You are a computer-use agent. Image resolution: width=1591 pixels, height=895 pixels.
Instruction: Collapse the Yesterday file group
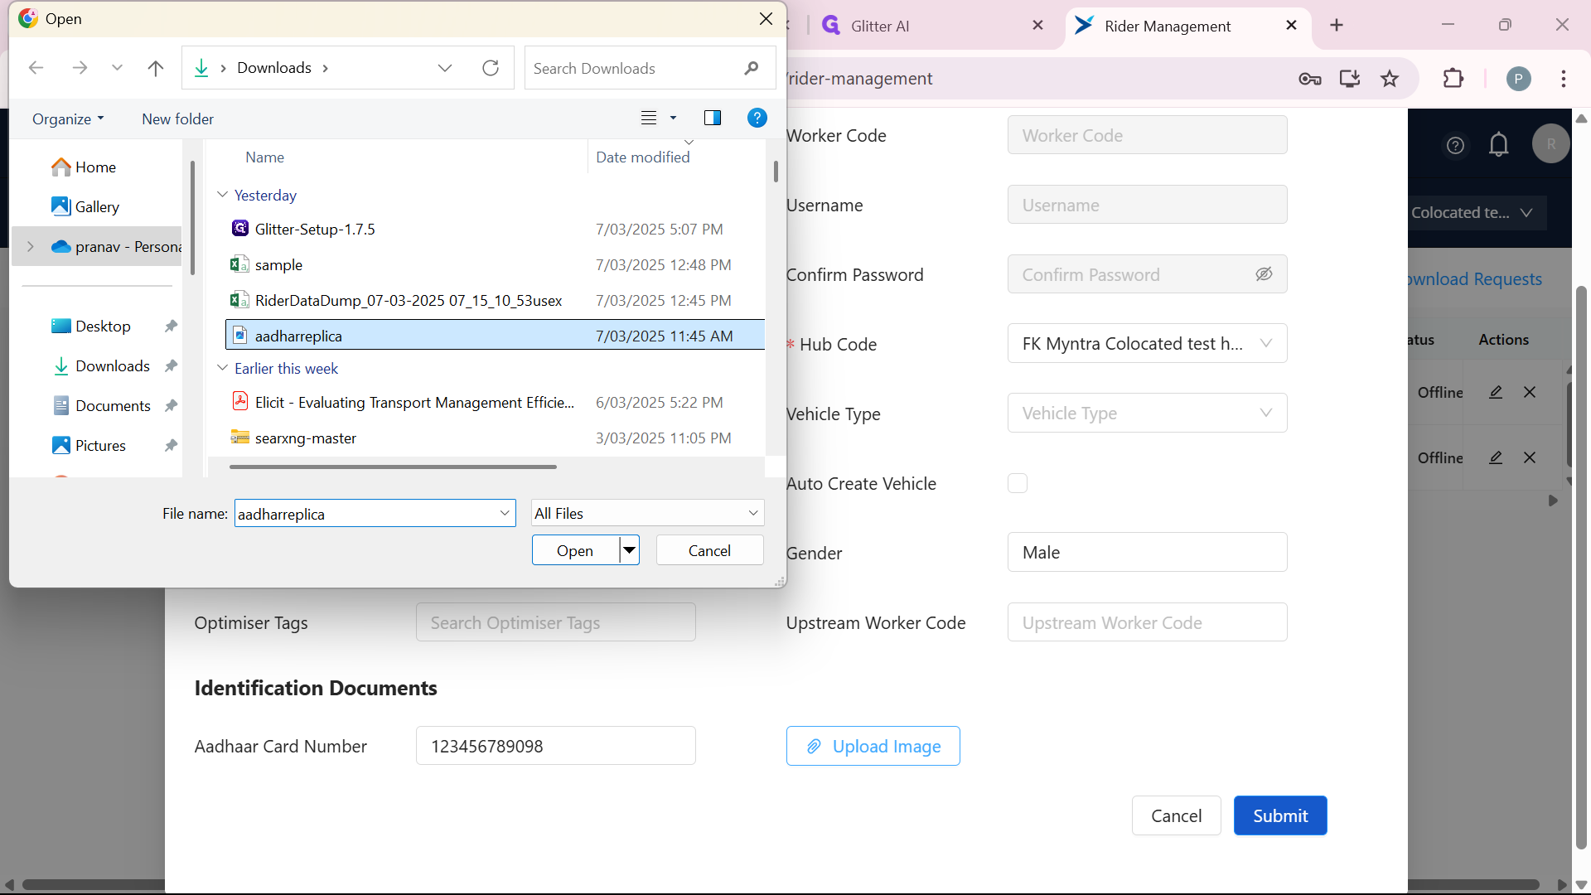point(222,195)
